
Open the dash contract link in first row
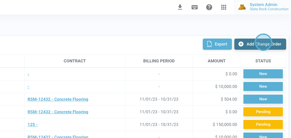coord(28,74)
